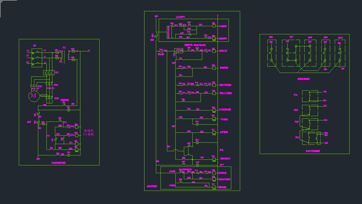The image size is (362, 204).
Task: Click the HL1 indicator lamp in left schematic
Action: 69,110
